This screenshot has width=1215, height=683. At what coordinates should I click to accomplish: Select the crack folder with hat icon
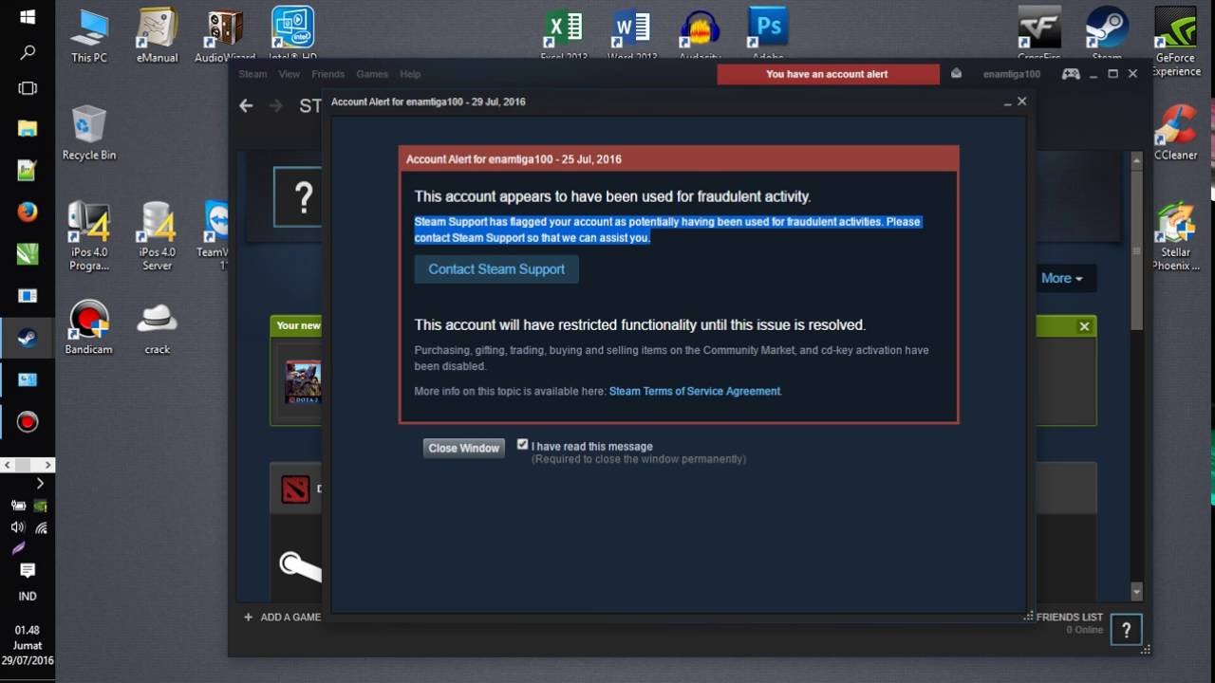(157, 327)
